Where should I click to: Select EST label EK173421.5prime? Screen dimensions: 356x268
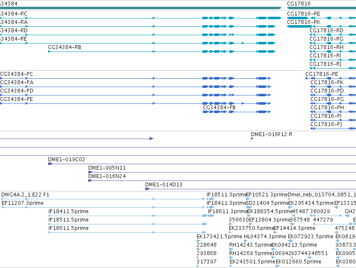[x=219, y=237]
